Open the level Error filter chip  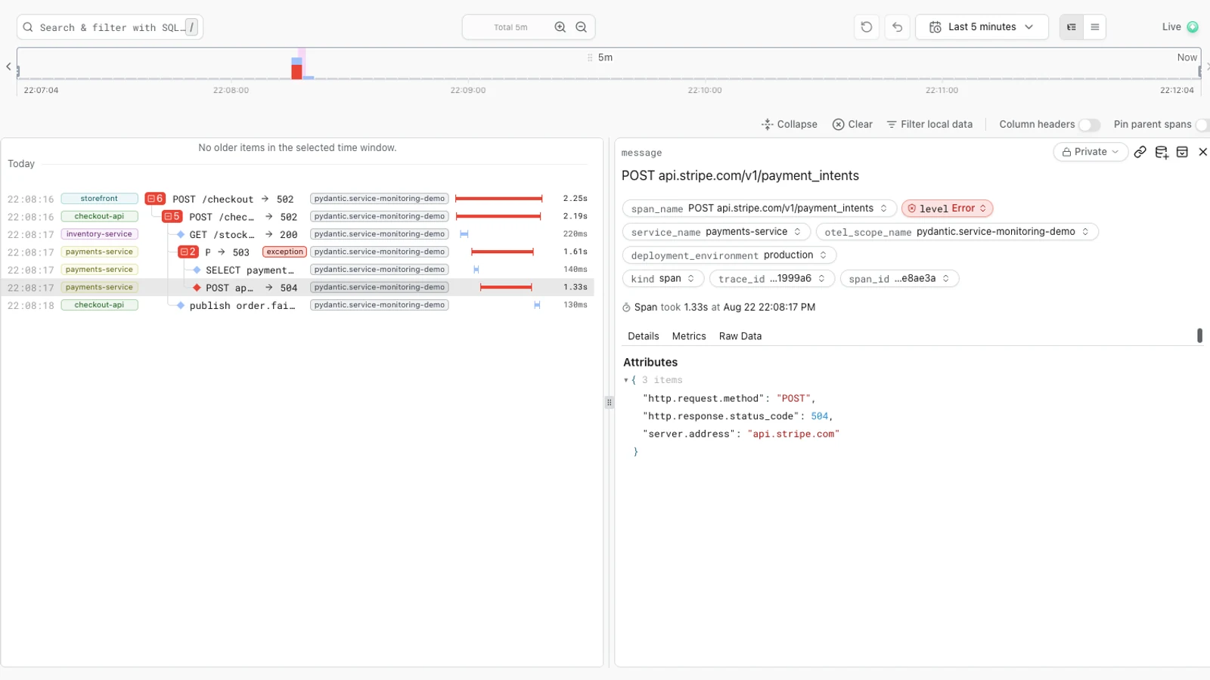click(947, 209)
